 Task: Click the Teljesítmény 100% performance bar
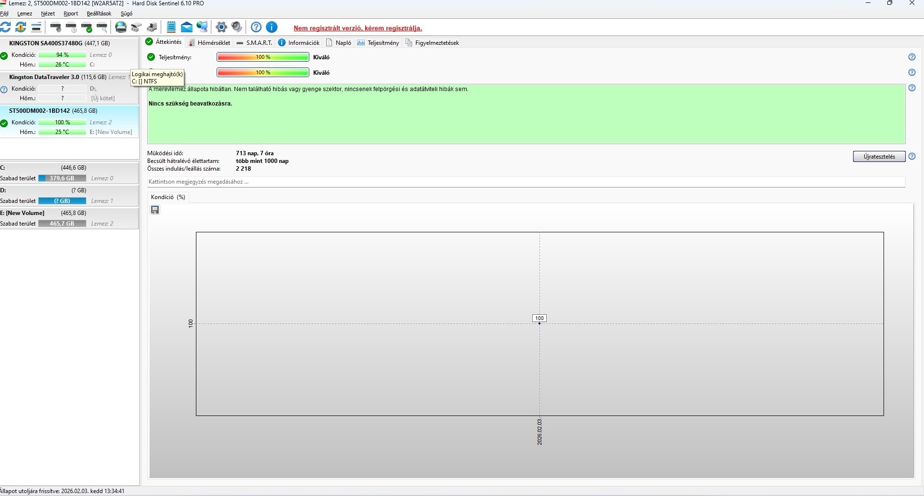point(263,57)
